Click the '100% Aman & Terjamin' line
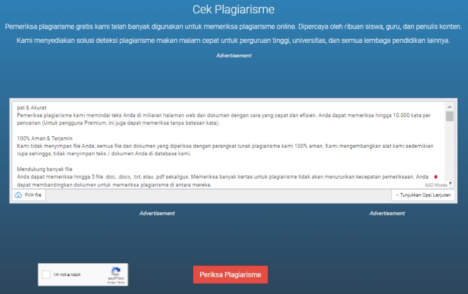The image size is (468, 294). tap(45, 138)
